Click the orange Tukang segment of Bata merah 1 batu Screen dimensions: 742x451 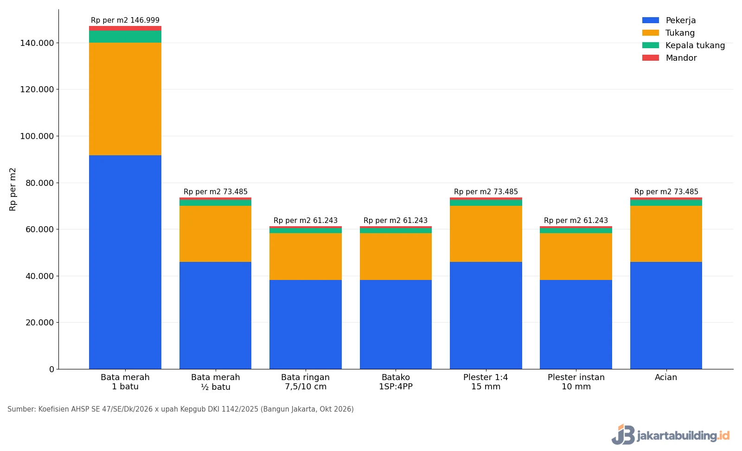pyautogui.click(x=125, y=99)
